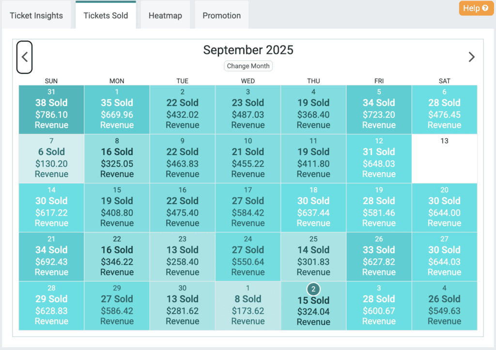
Task: Select the Promotion tab
Action: click(x=221, y=15)
